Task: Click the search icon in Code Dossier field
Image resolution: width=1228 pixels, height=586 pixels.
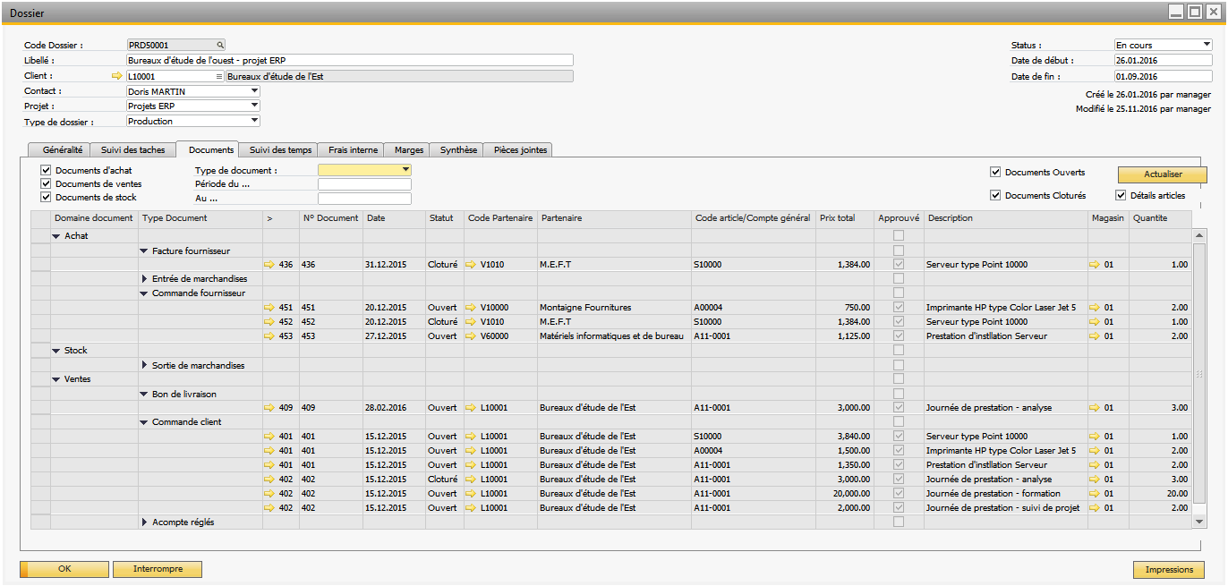Action: [x=219, y=45]
